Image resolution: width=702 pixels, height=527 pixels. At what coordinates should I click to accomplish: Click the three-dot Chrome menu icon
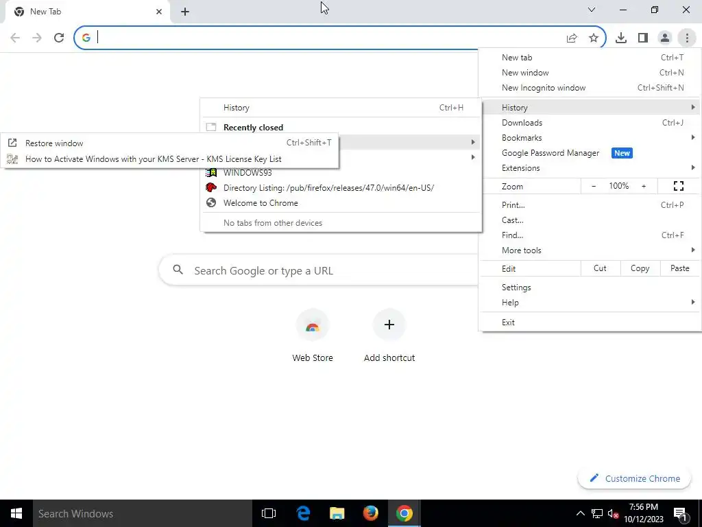coord(687,38)
